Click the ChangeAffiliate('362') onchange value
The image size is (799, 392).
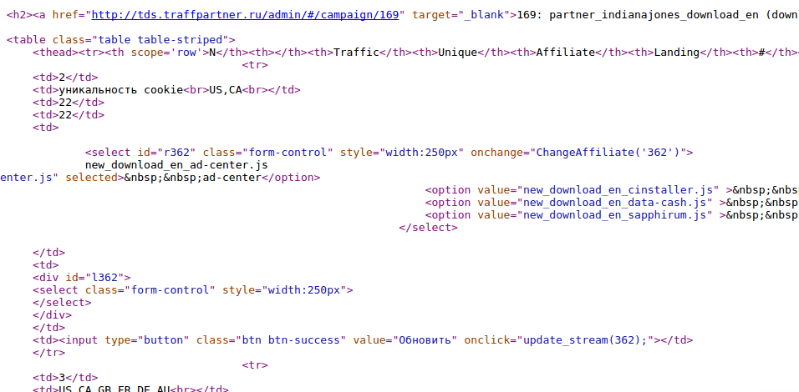coord(608,153)
